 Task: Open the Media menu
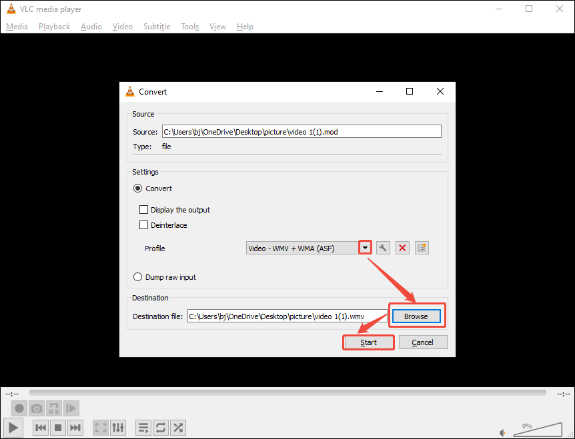coord(17,27)
